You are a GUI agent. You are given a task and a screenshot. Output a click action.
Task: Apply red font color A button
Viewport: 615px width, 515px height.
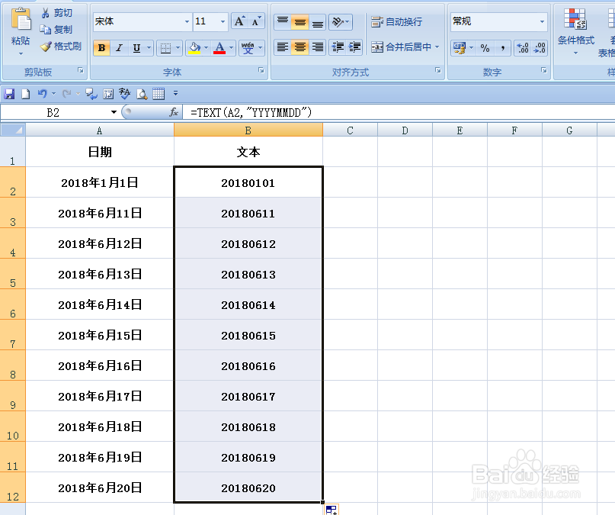tap(219, 48)
